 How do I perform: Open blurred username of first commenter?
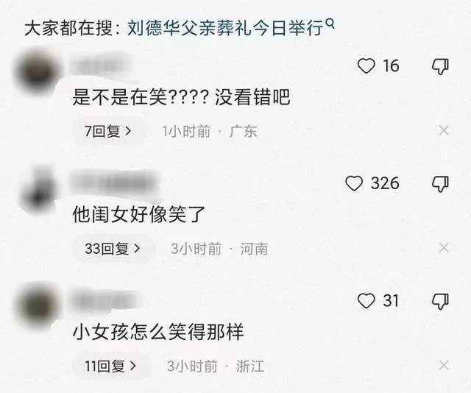click(98, 66)
